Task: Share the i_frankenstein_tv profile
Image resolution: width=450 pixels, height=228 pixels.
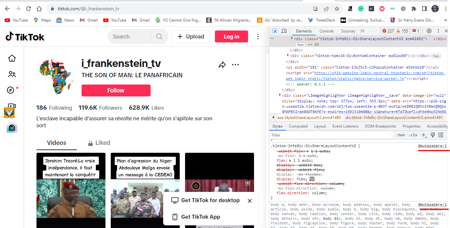Action: point(222,65)
